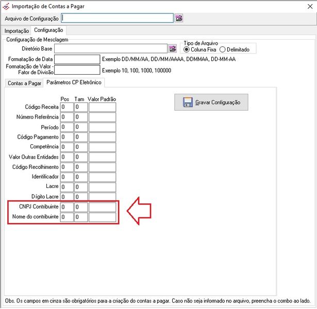Click the browse icon next to Arquivo de Configuração

(179, 18)
